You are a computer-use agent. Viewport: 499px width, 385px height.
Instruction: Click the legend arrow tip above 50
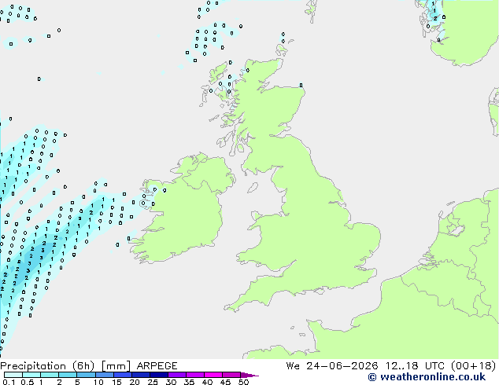tap(249, 375)
